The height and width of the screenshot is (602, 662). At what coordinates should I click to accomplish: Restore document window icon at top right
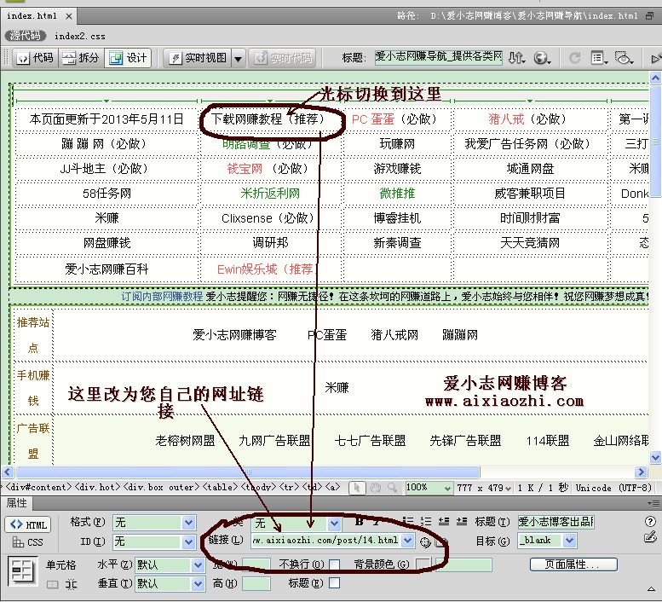click(x=650, y=15)
